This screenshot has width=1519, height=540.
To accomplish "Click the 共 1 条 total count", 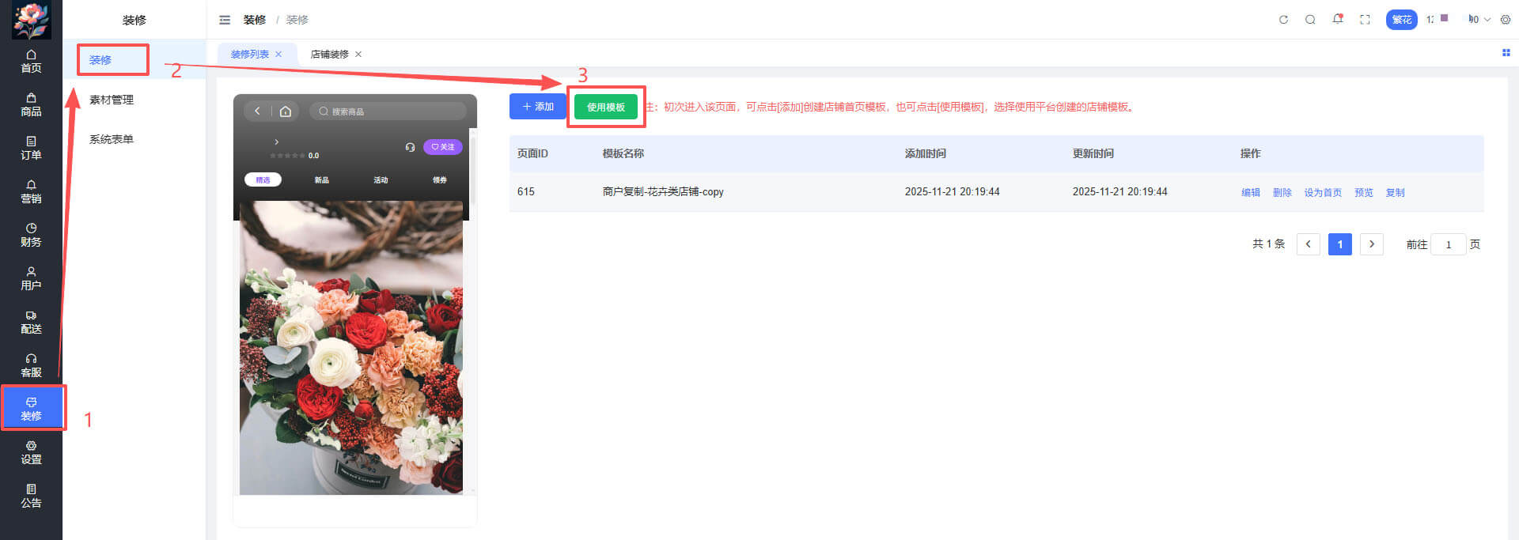I will point(1269,244).
